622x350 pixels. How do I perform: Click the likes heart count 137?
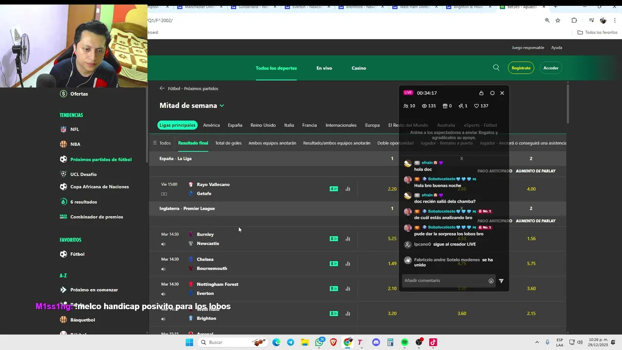point(481,106)
